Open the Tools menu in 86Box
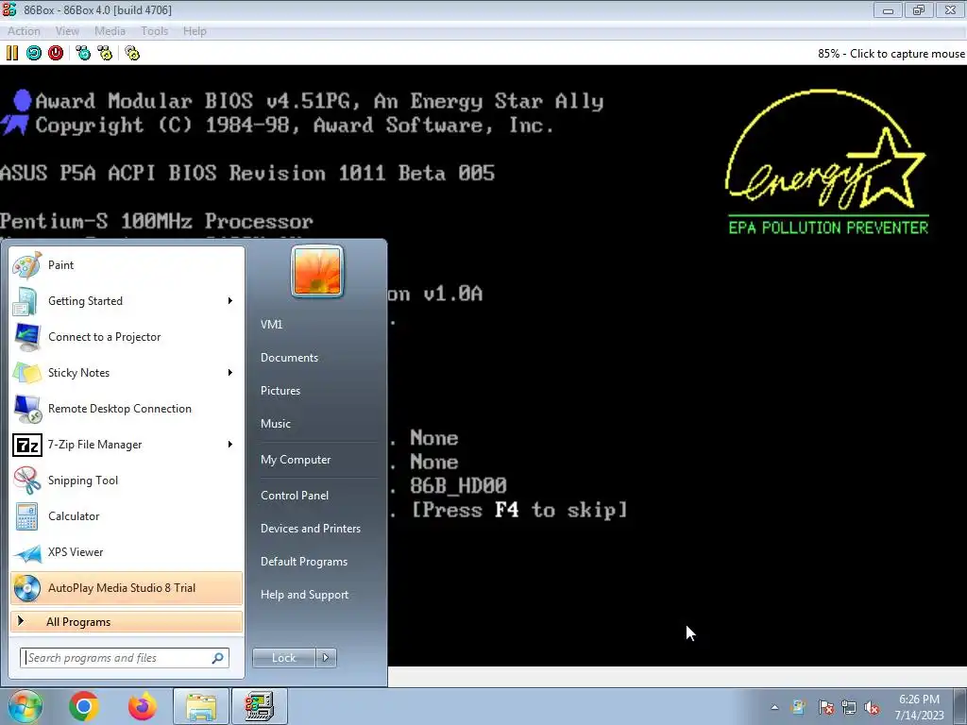Image resolution: width=967 pixels, height=725 pixels. pyautogui.click(x=154, y=31)
